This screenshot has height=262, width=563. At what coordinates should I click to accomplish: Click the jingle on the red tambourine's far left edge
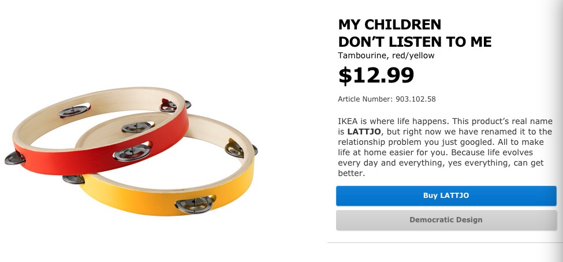[x=14, y=158]
